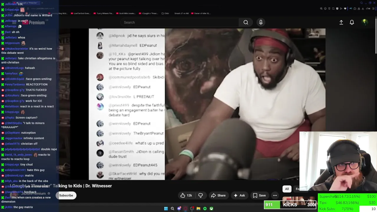
Task: Open the 'Smash JT vs AM' bookmark
Action: coord(181,13)
